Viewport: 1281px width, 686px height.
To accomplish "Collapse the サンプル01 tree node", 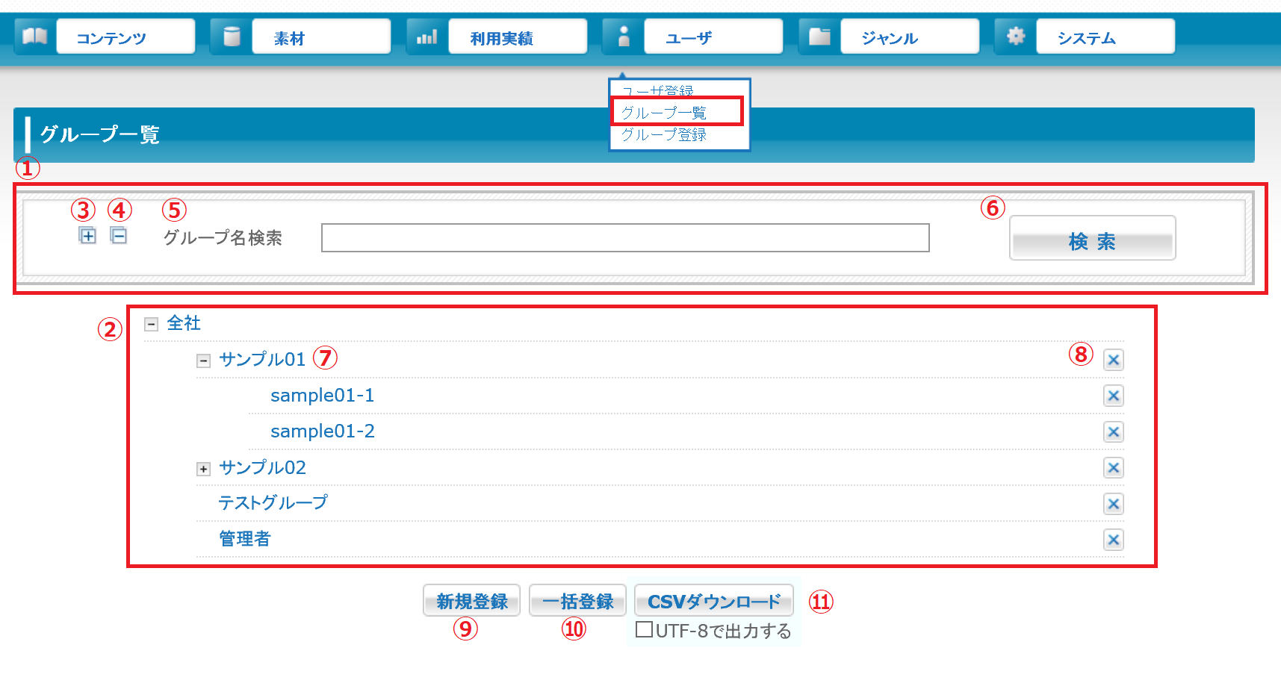I will pyautogui.click(x=203, y=361).
